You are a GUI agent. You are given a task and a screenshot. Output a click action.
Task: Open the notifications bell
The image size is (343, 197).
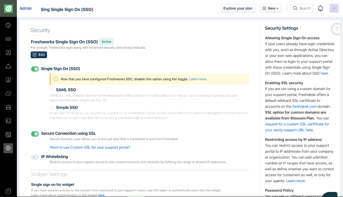point(320,8)
